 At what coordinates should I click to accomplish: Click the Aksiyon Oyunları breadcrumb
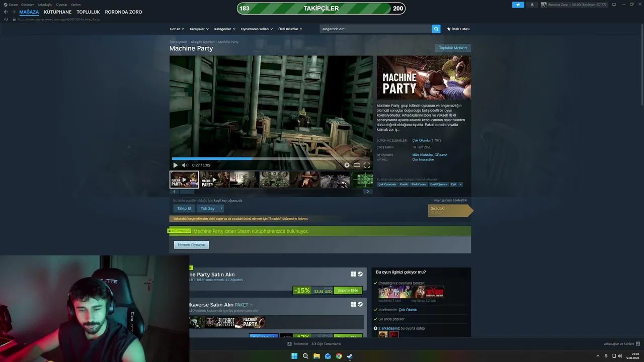tap(203, 42)
